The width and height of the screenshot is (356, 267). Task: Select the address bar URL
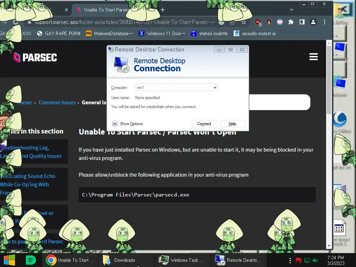pos(125,22)
